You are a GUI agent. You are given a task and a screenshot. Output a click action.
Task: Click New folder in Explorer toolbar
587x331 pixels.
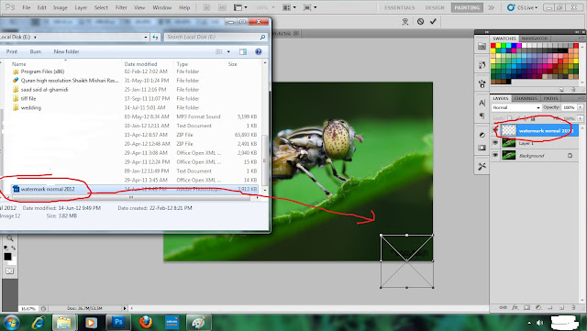pyautogui.click(x=66, y=51)
